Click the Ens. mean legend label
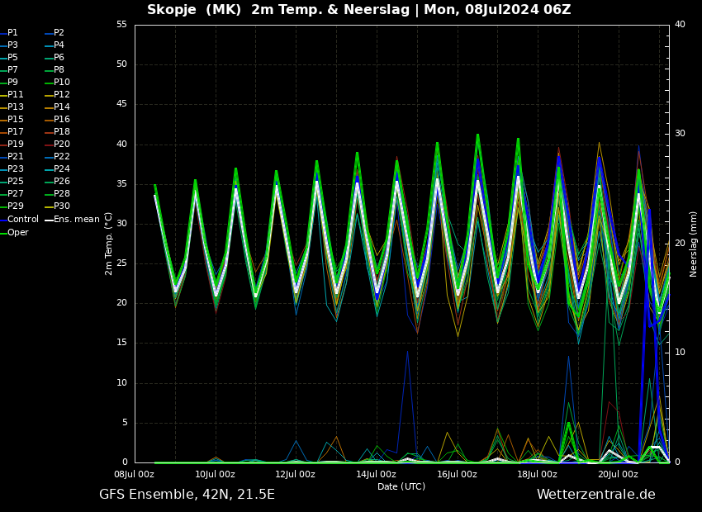This screenshot has height=512, width=702. tap(76, 220)
